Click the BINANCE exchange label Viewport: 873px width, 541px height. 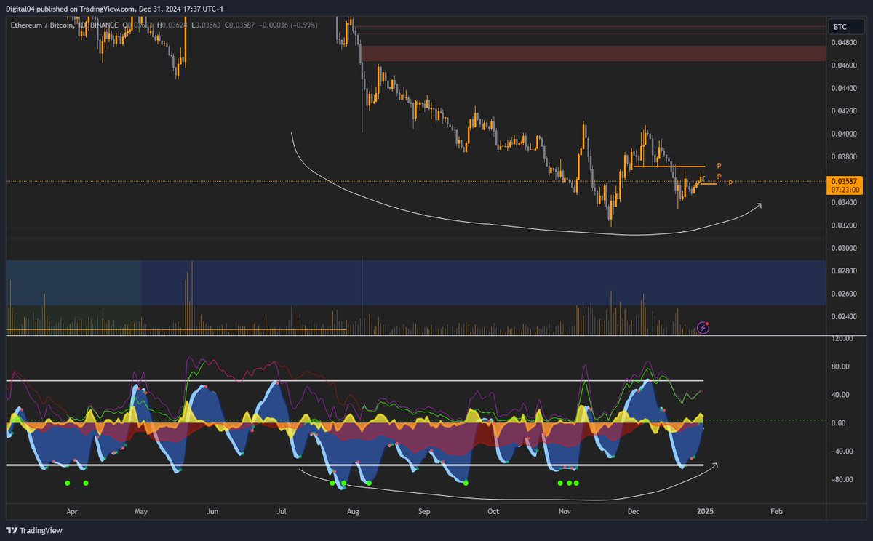click(x=105, y=25)
